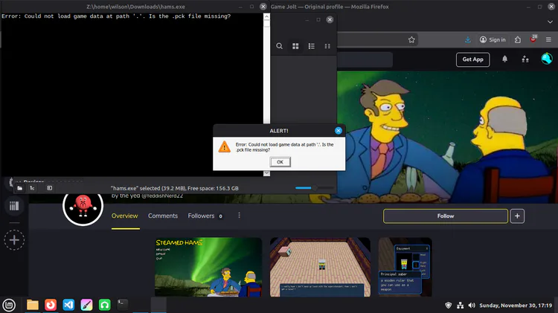The width and height of the screenshot is (558, 313).
Task: Click the yed @reddishNerd22 author link
Action: click(x=147, y=196)
